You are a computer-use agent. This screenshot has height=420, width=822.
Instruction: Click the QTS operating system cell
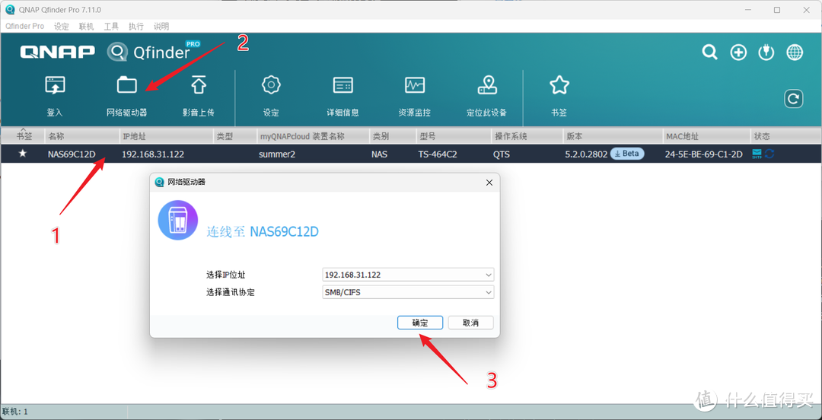point(502,154)
